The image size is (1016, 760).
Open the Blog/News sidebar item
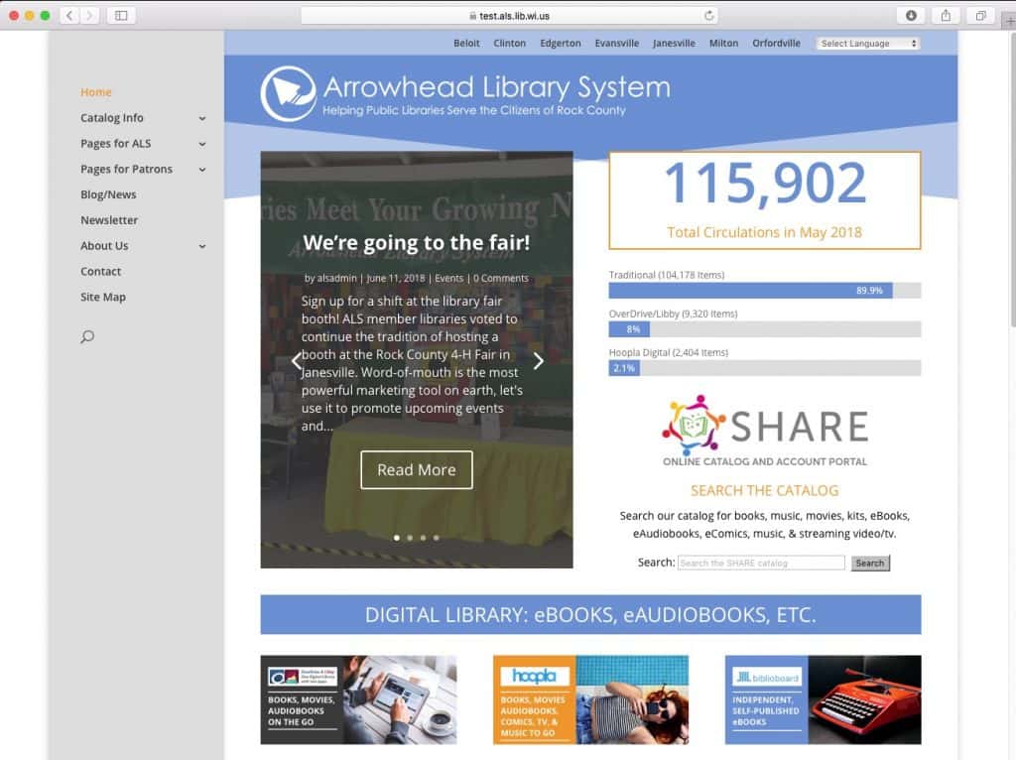(106, 194)
